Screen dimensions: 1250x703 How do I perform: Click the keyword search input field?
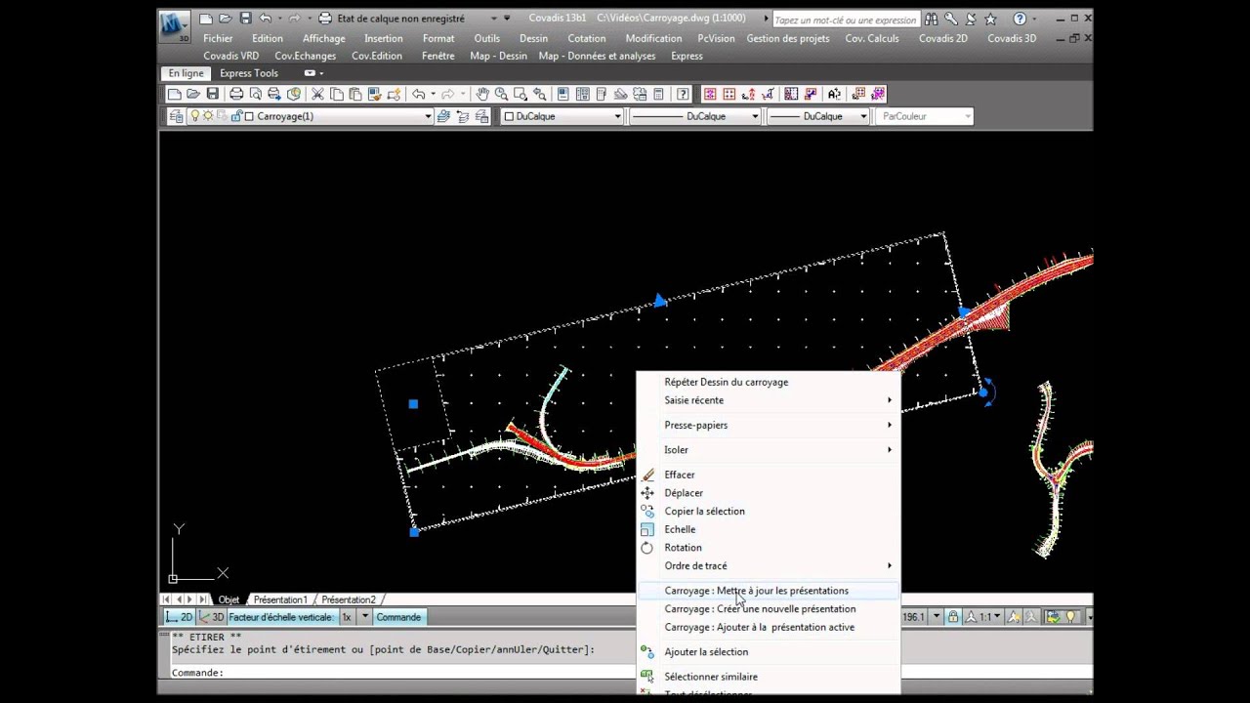pos(846,20)
